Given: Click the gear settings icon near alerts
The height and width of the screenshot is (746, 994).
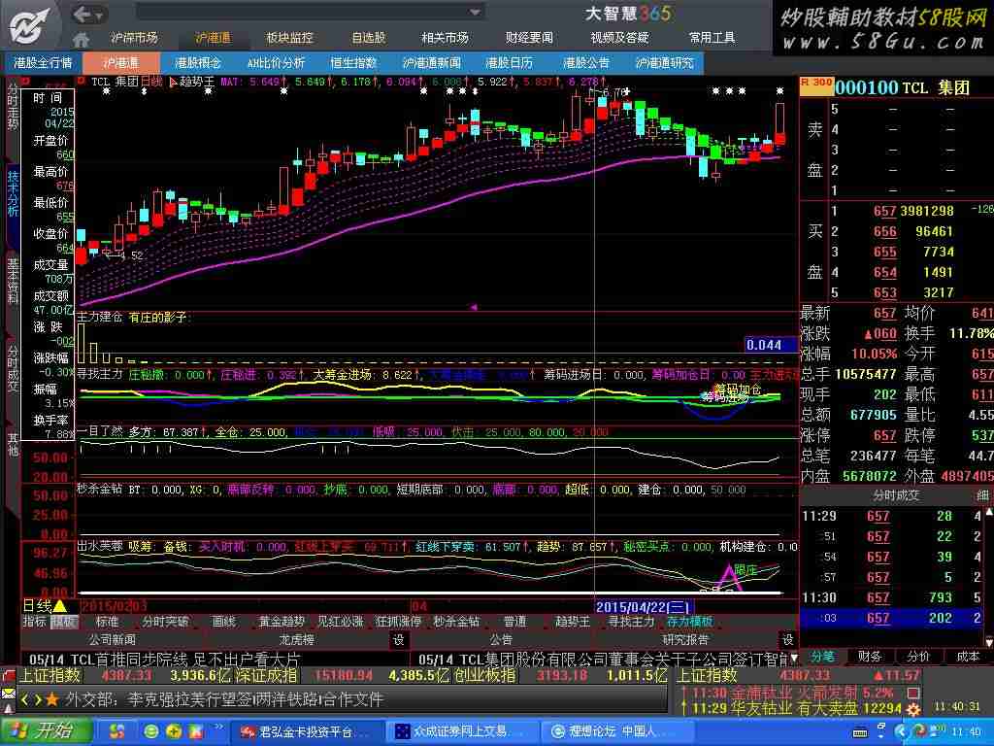Looking at the screenshot, I should 913,710.
